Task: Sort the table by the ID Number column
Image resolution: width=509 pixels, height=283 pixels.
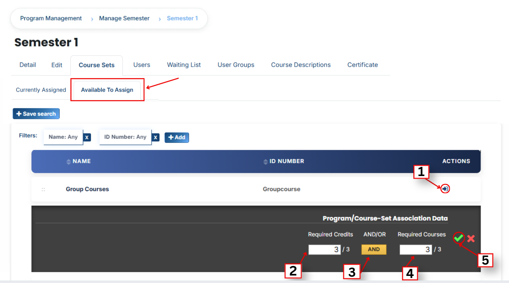Action: (284, 161)
